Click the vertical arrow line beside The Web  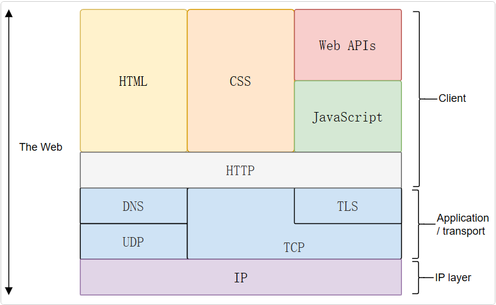9,152
